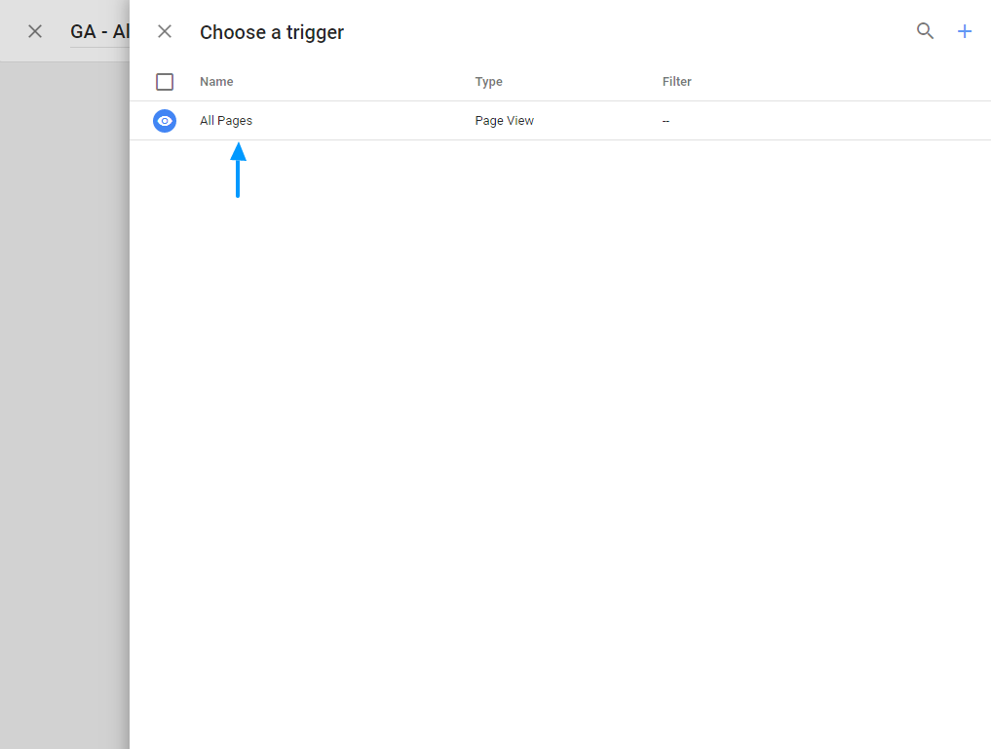
Task: Select the All Pages trigger name
Action: pyautogui.click(x=226, y=121)
